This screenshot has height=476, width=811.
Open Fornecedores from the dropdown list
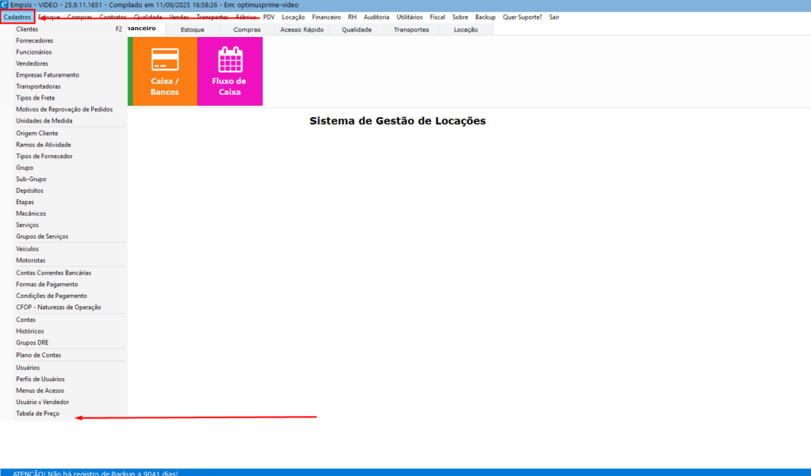click(35, 40)
